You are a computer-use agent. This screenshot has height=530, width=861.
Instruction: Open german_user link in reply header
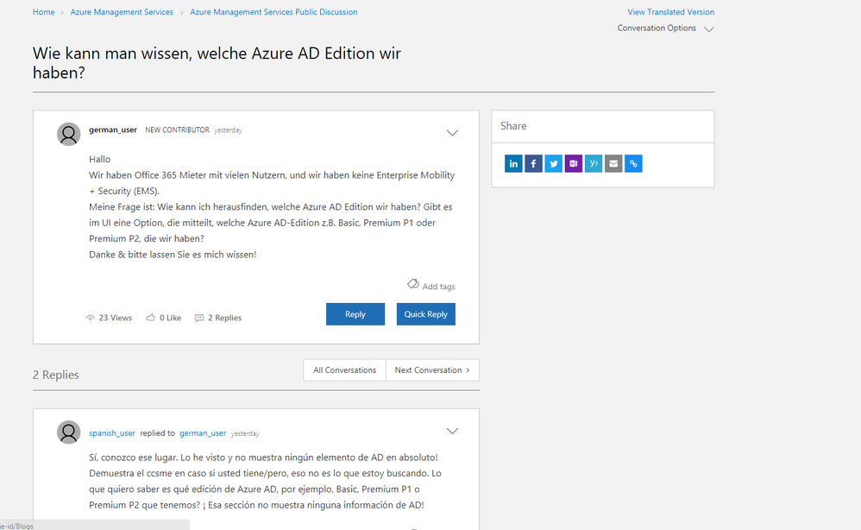click(x=203, y=432)
